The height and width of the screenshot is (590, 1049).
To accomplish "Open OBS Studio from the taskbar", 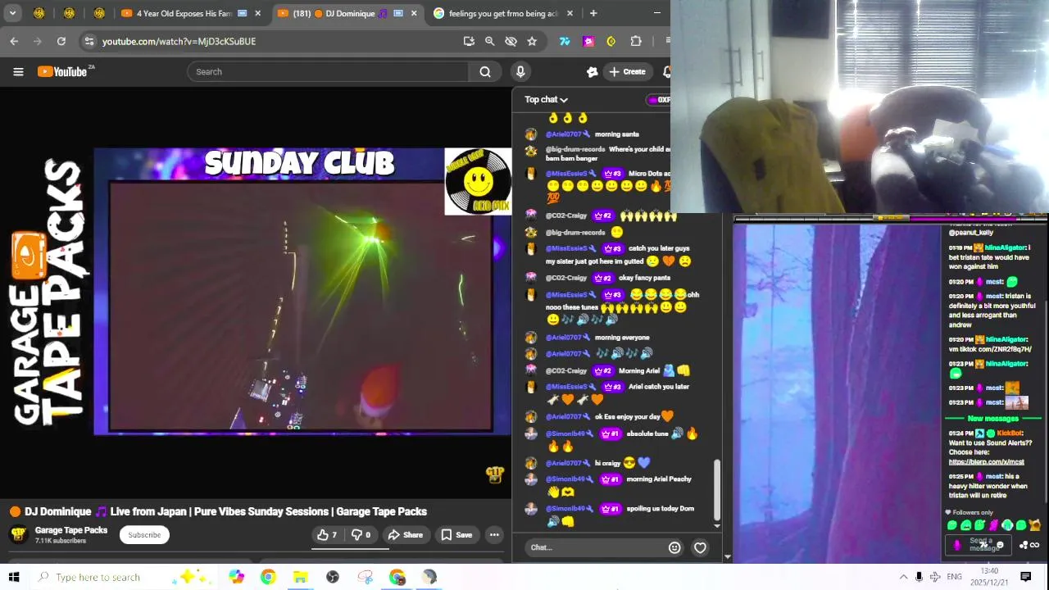I will pos(333,577).
